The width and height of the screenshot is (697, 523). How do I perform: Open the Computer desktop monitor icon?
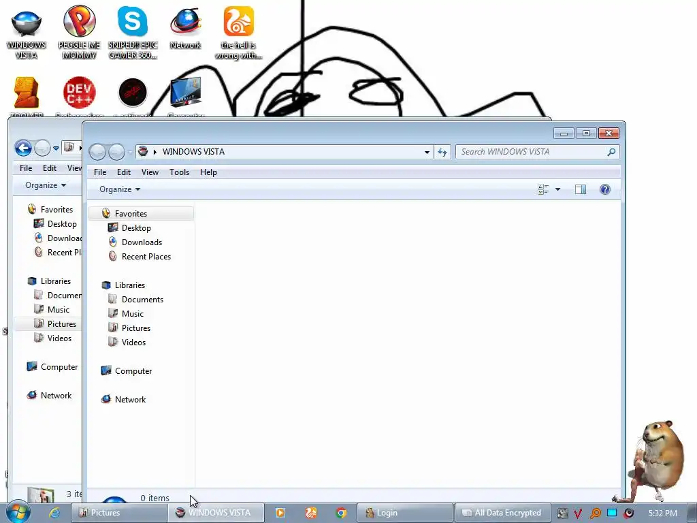click(185, 92)
